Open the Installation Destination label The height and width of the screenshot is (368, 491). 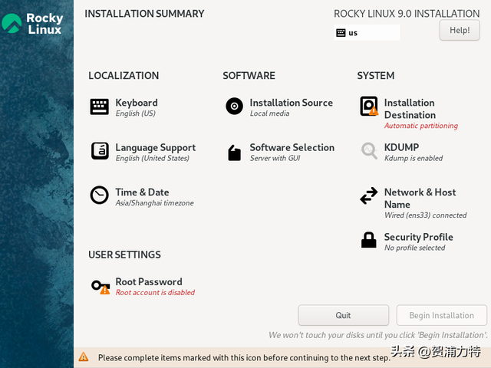(410, 109)
